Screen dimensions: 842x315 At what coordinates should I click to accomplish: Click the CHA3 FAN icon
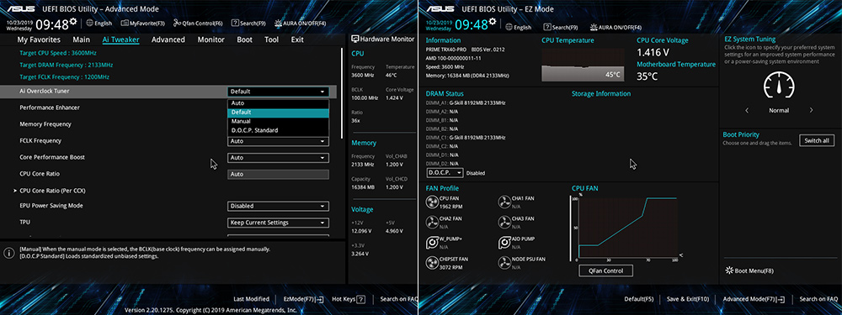(x=504, y=223)
